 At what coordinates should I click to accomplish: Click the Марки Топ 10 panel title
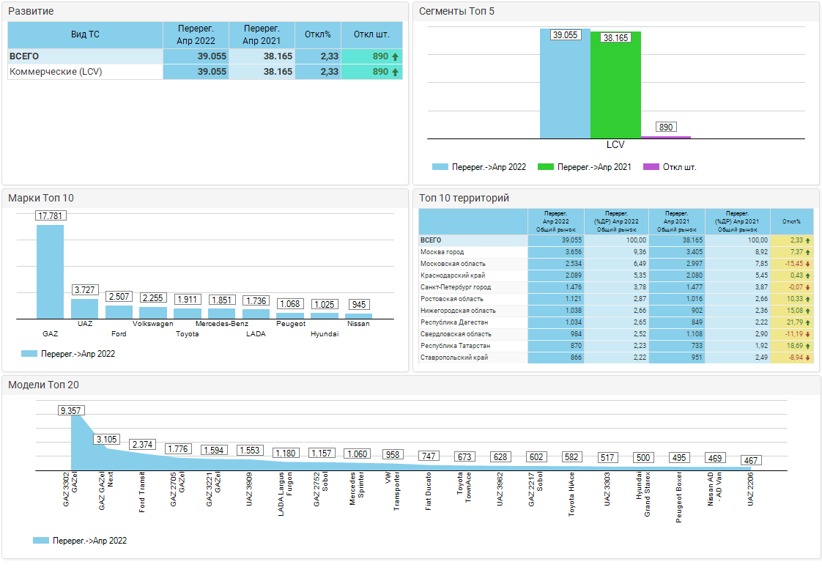coord(41,198)
